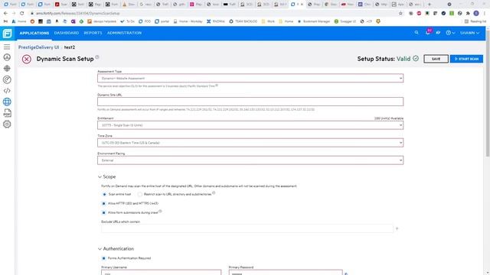Viewport: 490px width, 275px height.
Task: Open the Swagger UI bookmark
Action: point(345,21)
